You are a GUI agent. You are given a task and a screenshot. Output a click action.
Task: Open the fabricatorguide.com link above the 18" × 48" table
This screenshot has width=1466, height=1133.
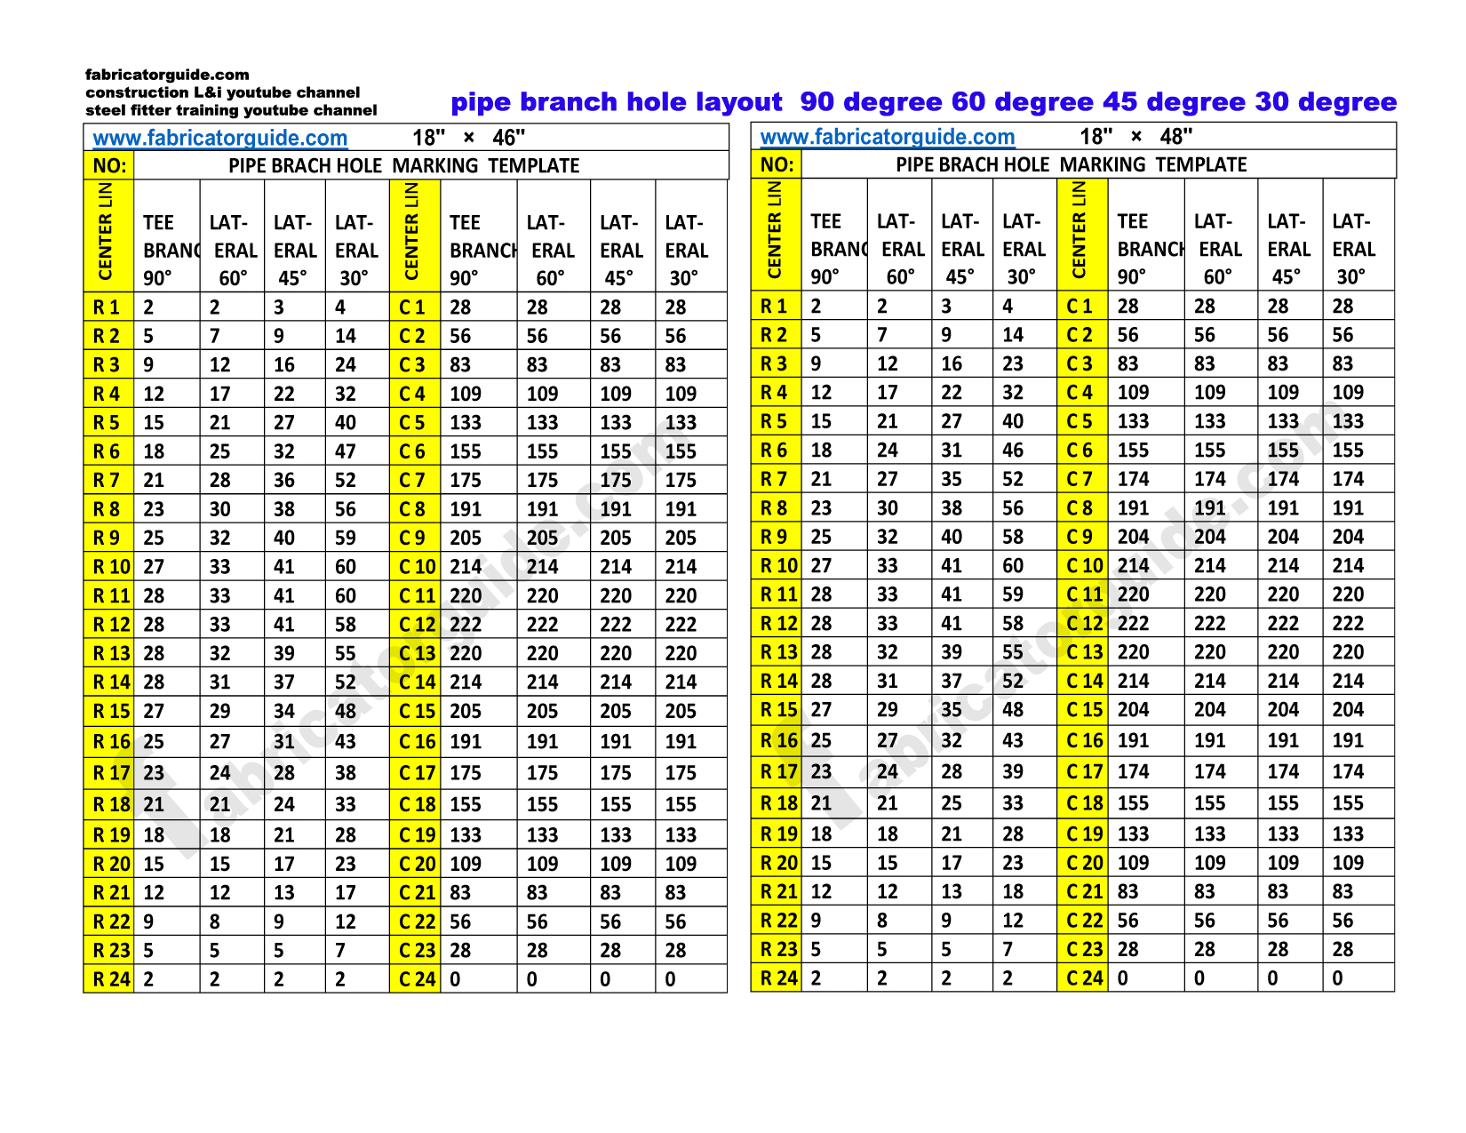(x=887, y=137)
